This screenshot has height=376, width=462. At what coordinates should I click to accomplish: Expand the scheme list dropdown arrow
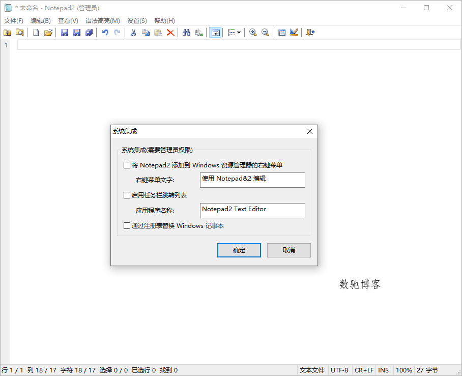(239, 33)
